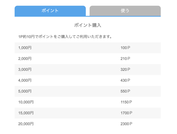177x134 pixels.
Task: Pick the 3,000円 purchase option
Action: point(25,70)
